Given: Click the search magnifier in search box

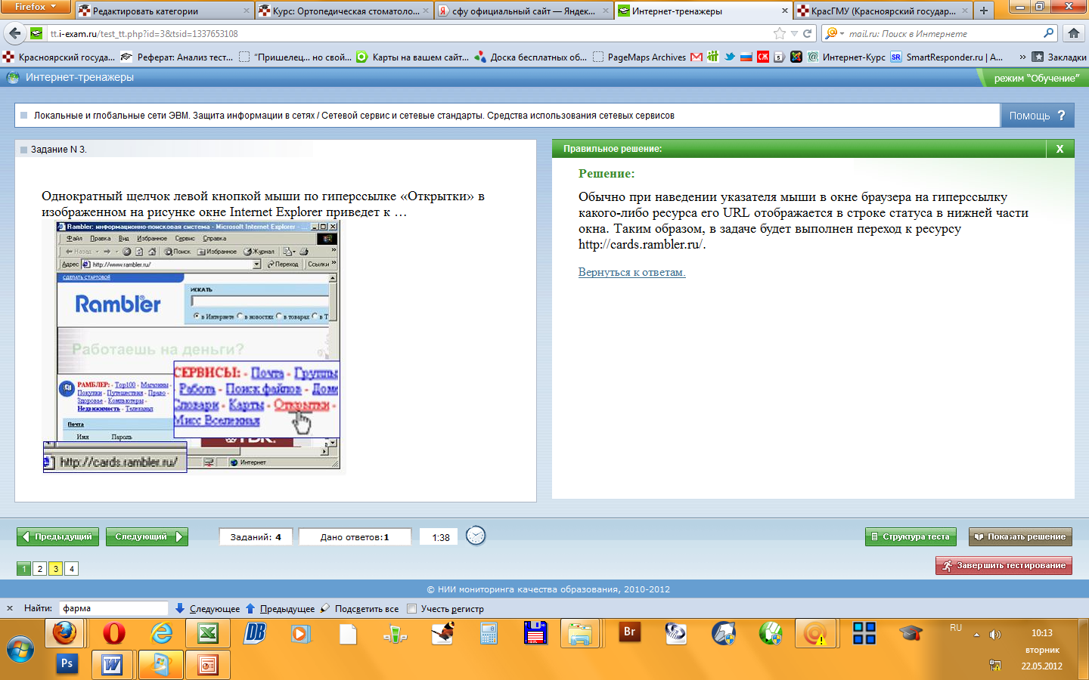Looking at the screenshot, I should [x=1049, y=33].
